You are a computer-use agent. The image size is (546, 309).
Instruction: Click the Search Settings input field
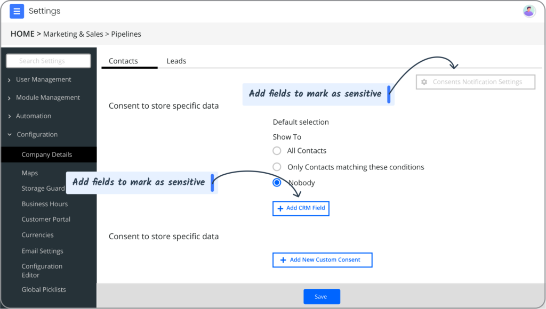49,61
